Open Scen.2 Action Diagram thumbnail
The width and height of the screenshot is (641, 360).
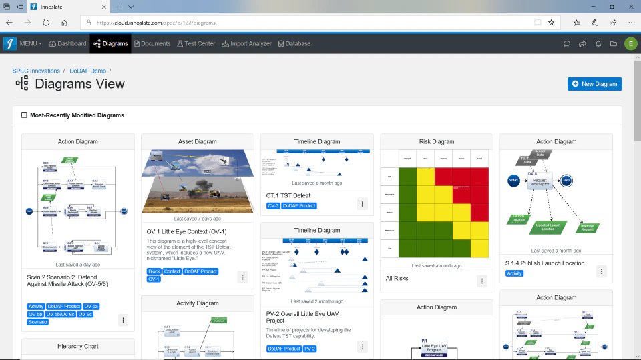(77, 205)
